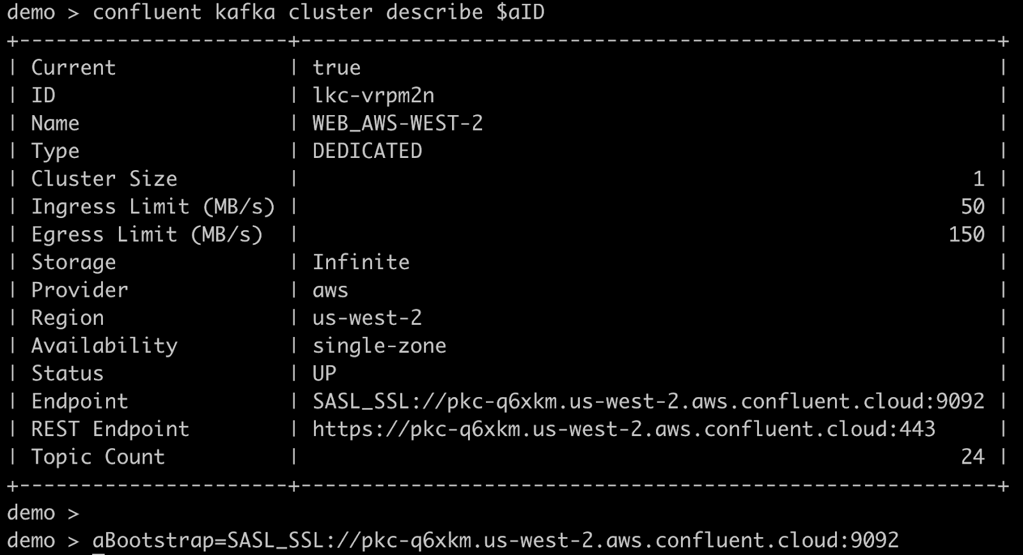This screenshot has width=1023, height=555.
Task: Click the Region value us-west-2
Action: [x=367, y=318]
